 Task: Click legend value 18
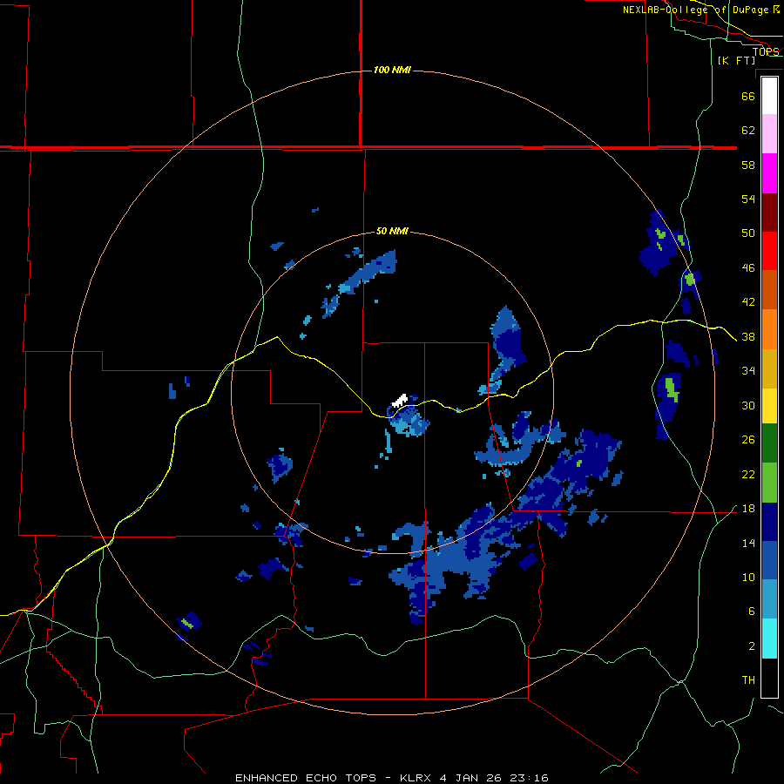(748, 509)
